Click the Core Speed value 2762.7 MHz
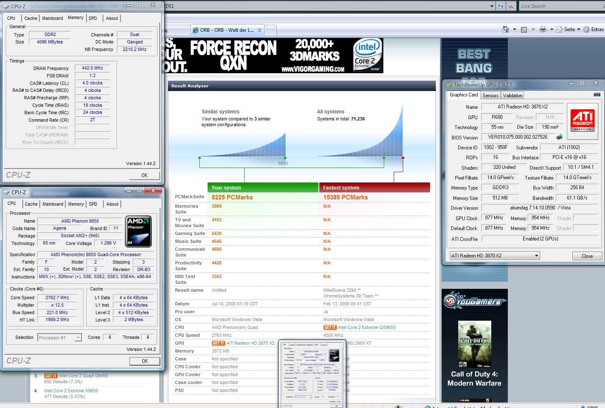This screenshot has width=605, height=408. pyautogui.click(x=57, y=298)
